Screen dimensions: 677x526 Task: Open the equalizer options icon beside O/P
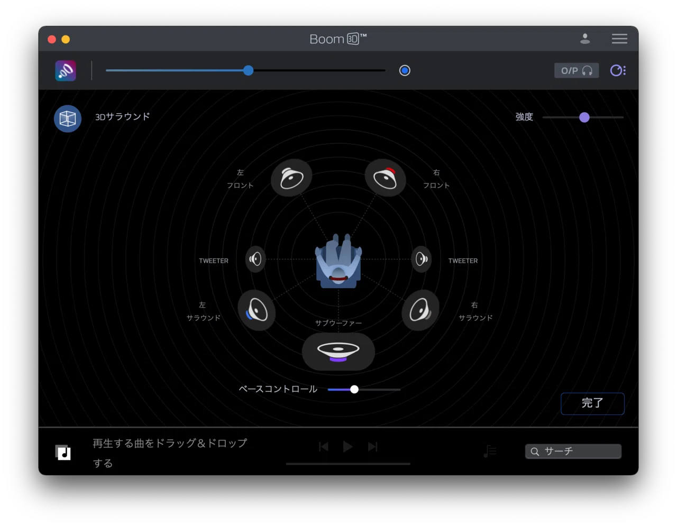point(618,70)
